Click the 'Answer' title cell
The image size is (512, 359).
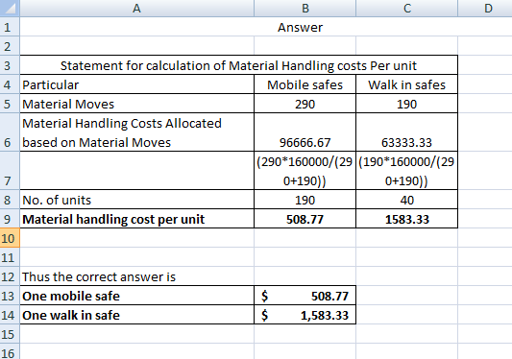[300, 27]
